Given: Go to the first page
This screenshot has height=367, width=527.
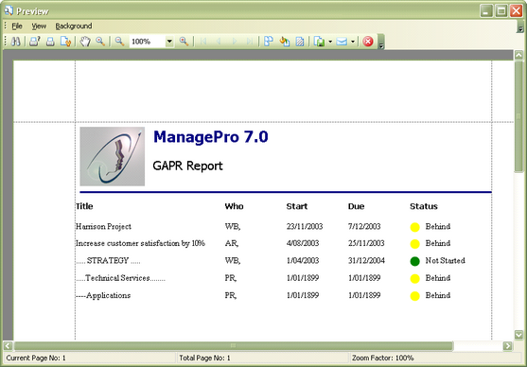Looking at the screenshot, I should (x=203, y=42).
